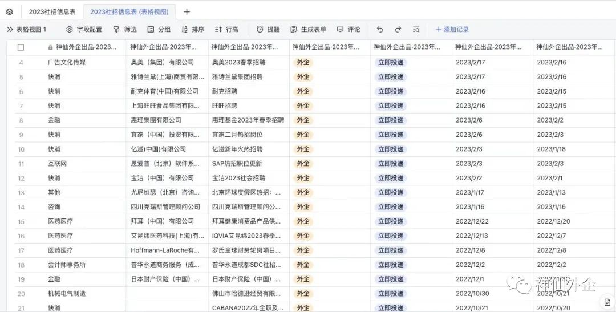Viewport: 616px width, 312px height.
Task: Undo the last action
Action: tap(379, 30)
